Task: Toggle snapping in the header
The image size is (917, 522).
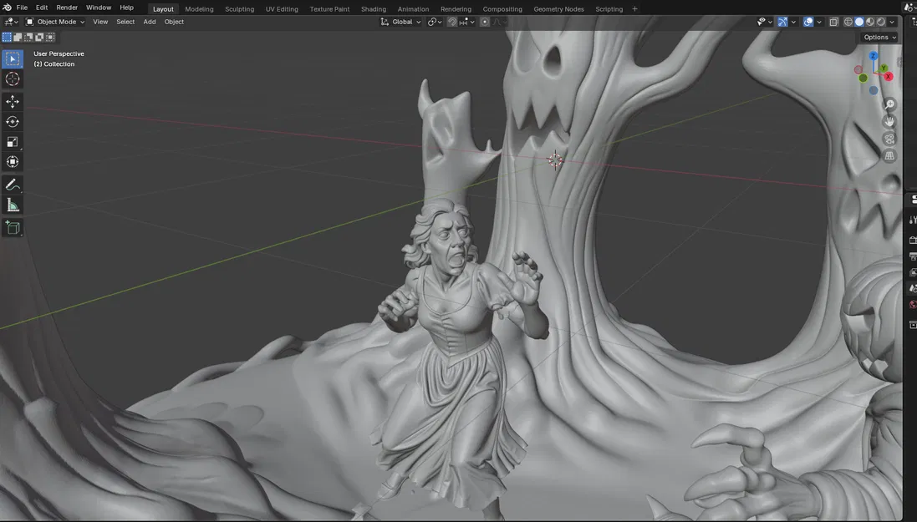Action: click(x=451, y=22)
